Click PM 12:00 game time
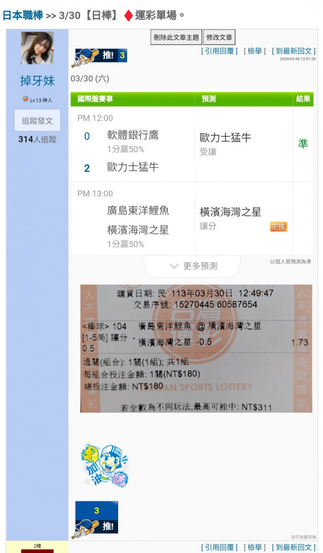This screenshot has height=553, width=323. [x=95, y=118]
